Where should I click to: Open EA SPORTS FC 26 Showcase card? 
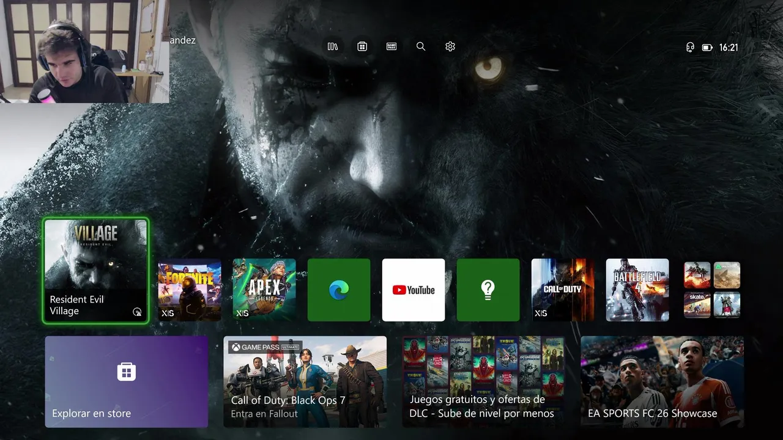coord(662,382)
